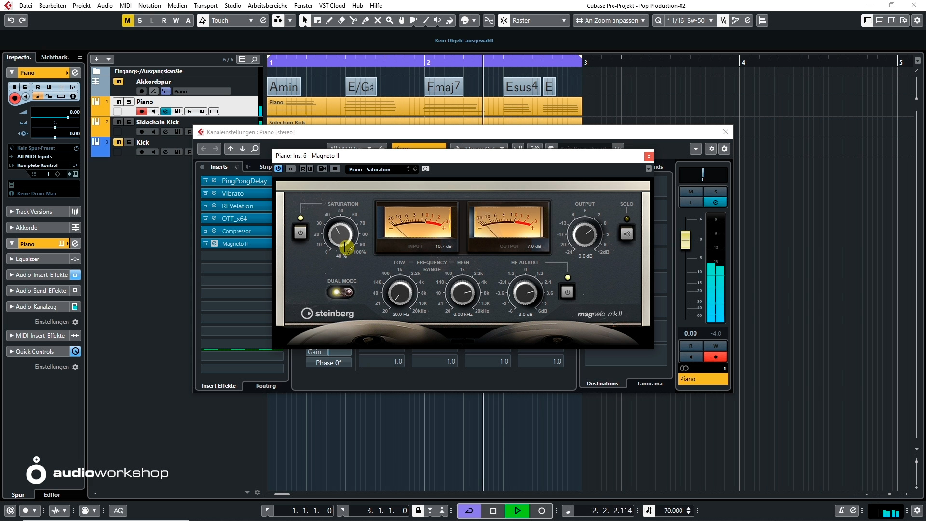Toggle the record arm button on Piano track

pyautogui.click(x=142, y=111)
